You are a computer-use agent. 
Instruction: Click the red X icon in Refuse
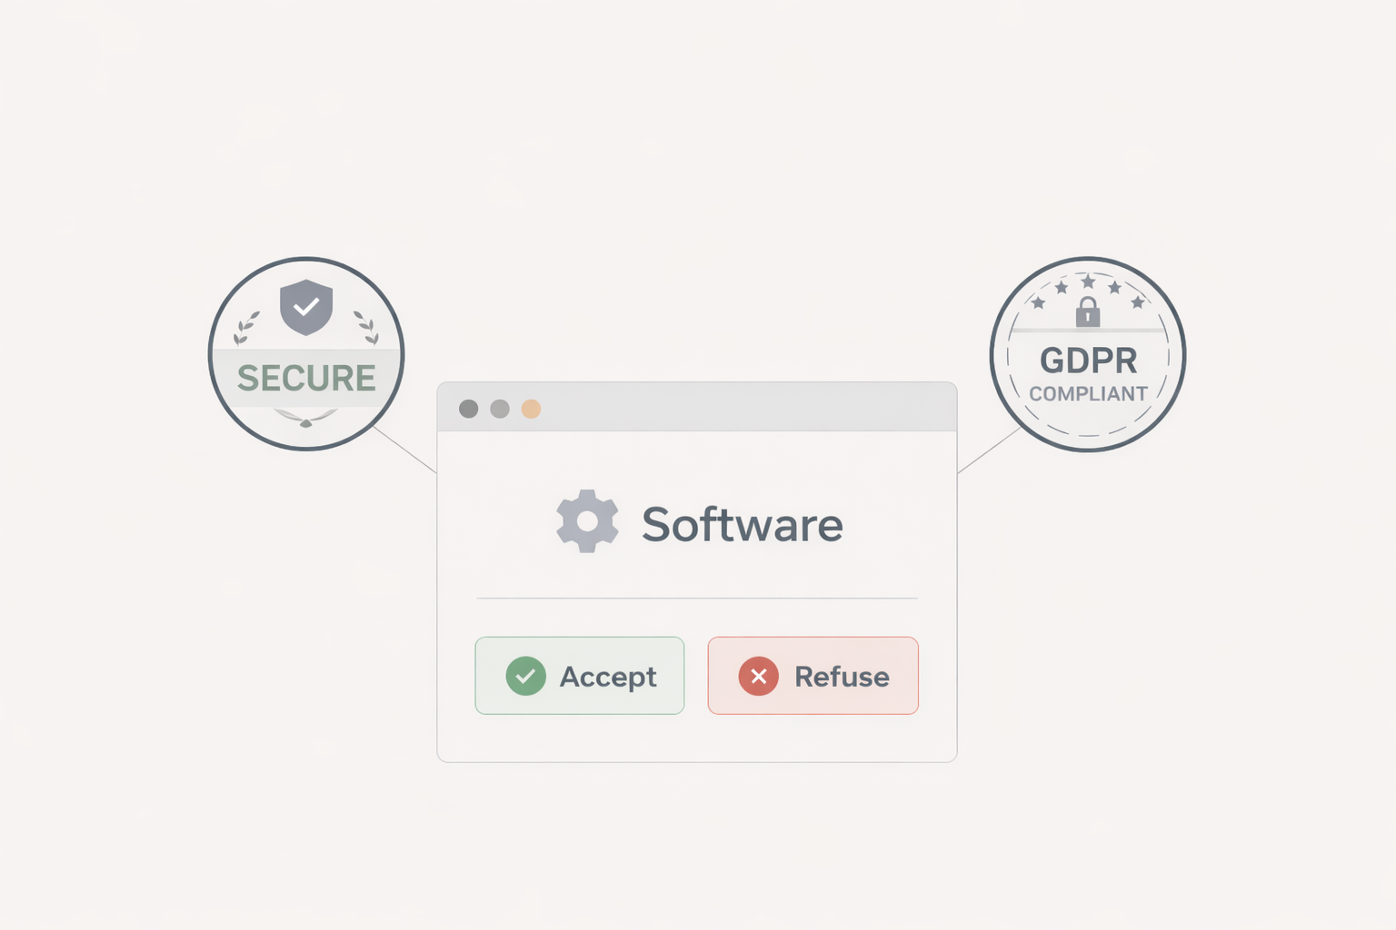758,676
